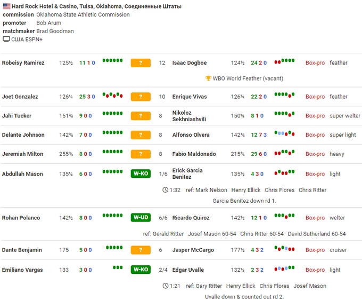The width and height of the screenshot is (362, 300).
Task: Open referee Mark Nelson's page
Action: pos(211,190)
